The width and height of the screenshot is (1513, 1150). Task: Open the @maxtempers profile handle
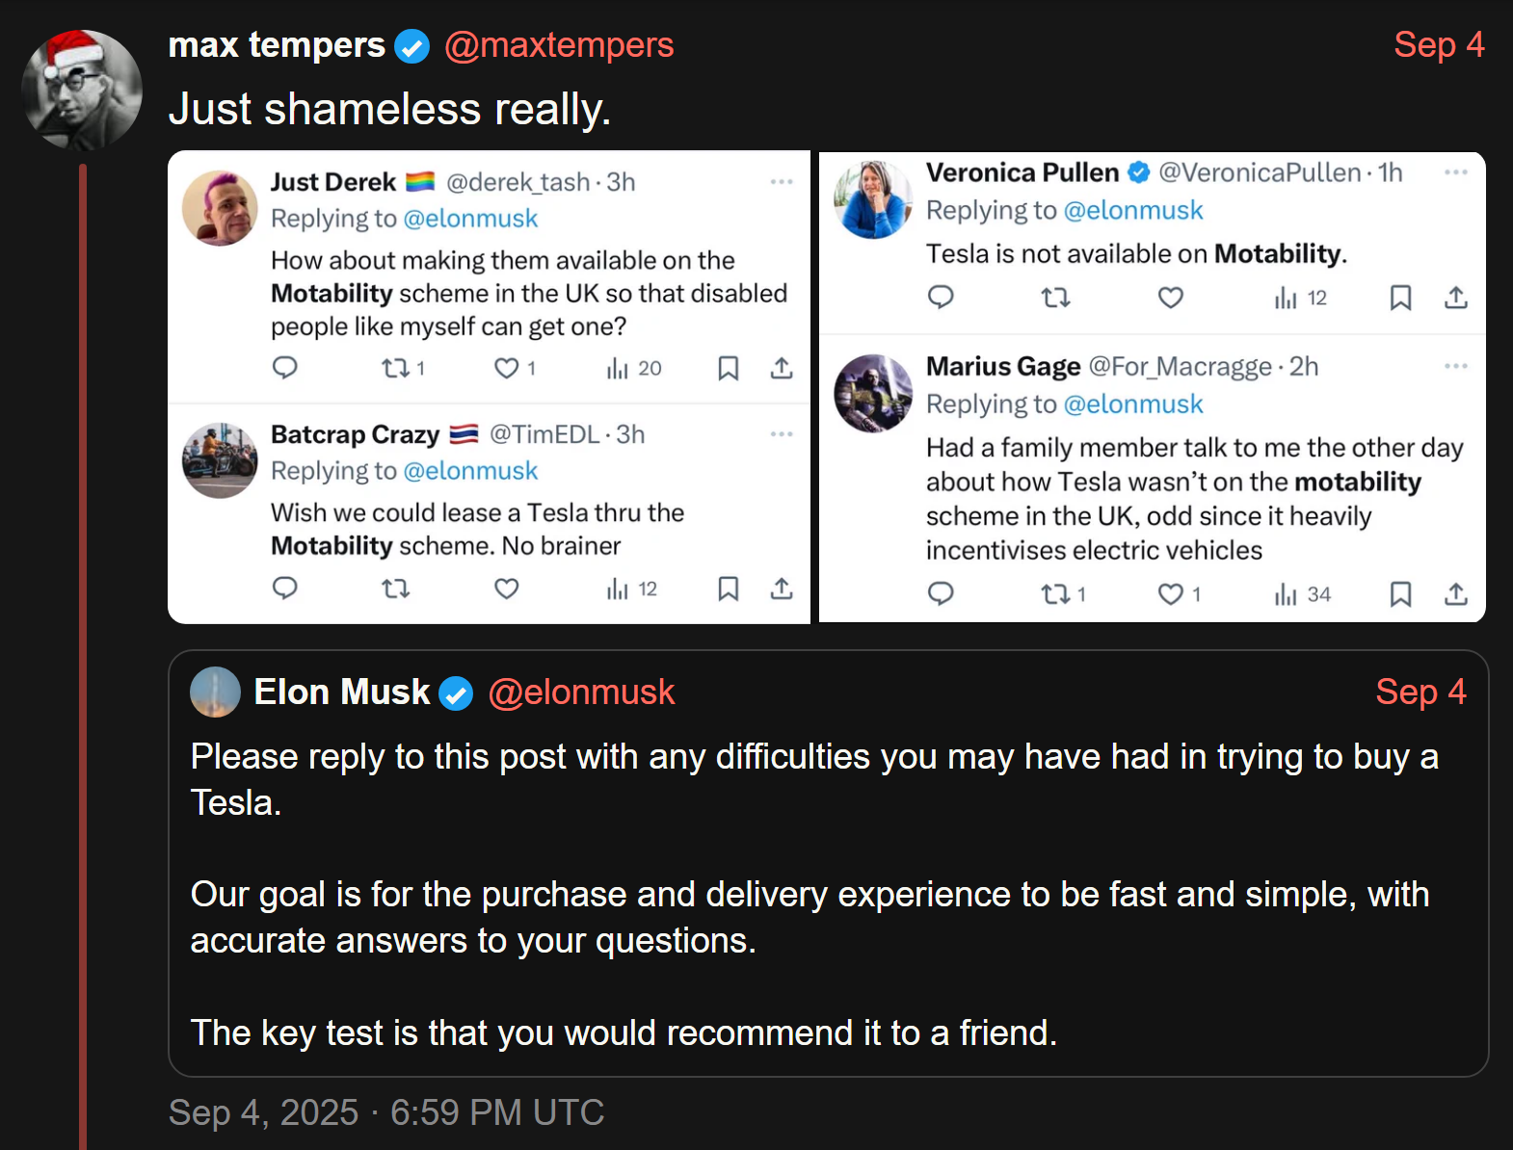(559, 45)
